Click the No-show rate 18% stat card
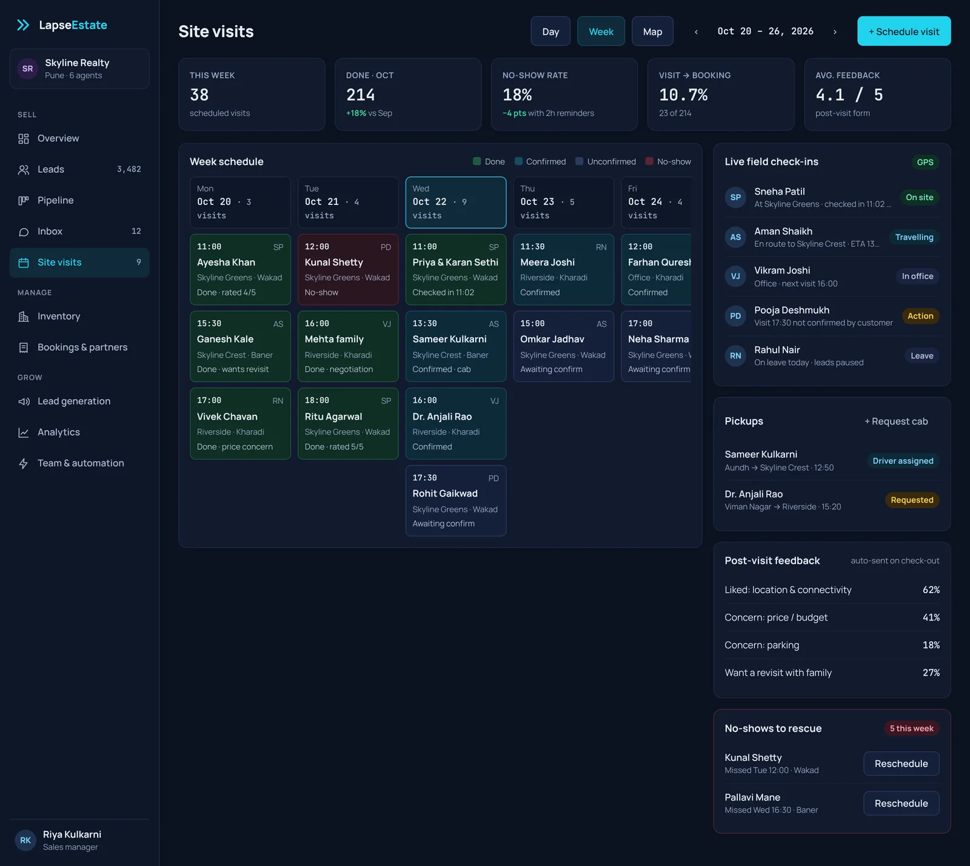 click(564, 95)
